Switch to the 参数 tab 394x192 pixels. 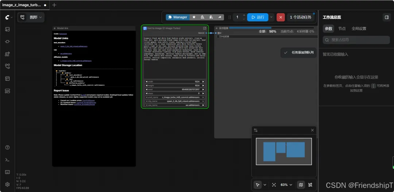[328, 28]
